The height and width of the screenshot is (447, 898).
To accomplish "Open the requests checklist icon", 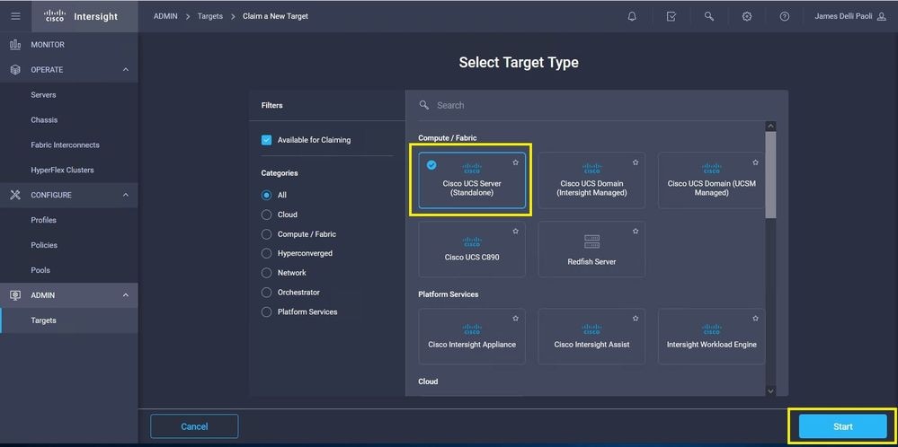I will 671,16.
